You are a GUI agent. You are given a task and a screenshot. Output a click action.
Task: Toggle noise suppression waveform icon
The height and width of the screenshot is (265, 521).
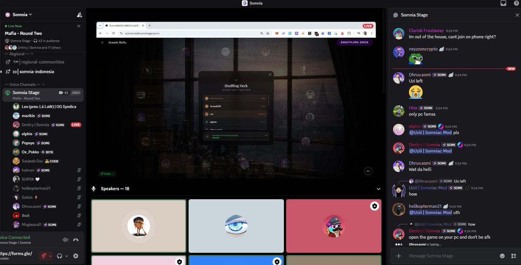pos(66,240)
